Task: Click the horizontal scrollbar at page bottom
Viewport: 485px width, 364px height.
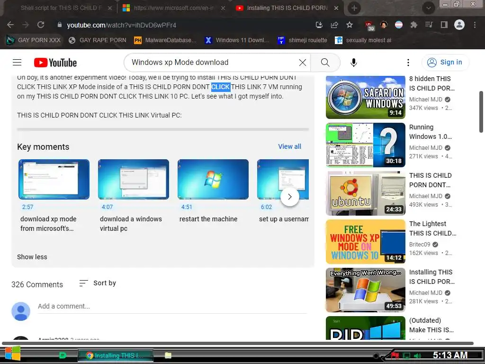Action: pyautogui.click(x=238, y=343)
